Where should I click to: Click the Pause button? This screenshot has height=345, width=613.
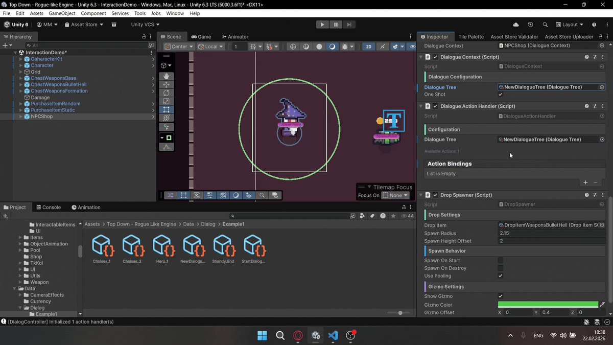(336, 24)
